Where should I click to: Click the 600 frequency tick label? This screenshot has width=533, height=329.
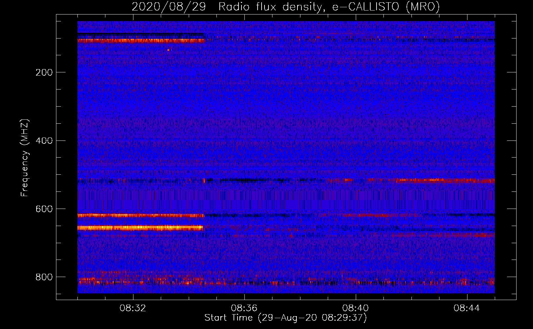(44, 209)
